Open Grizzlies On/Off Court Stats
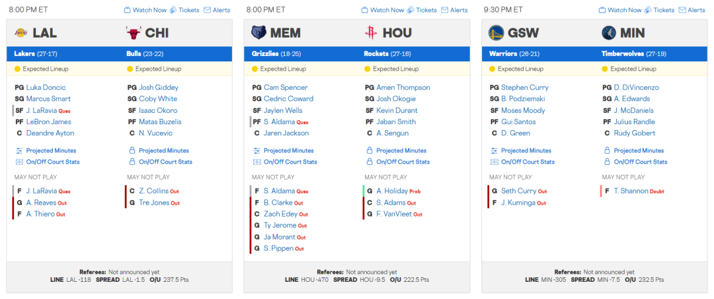This screenshot has height=299, width=714. (x=290, y=162)
